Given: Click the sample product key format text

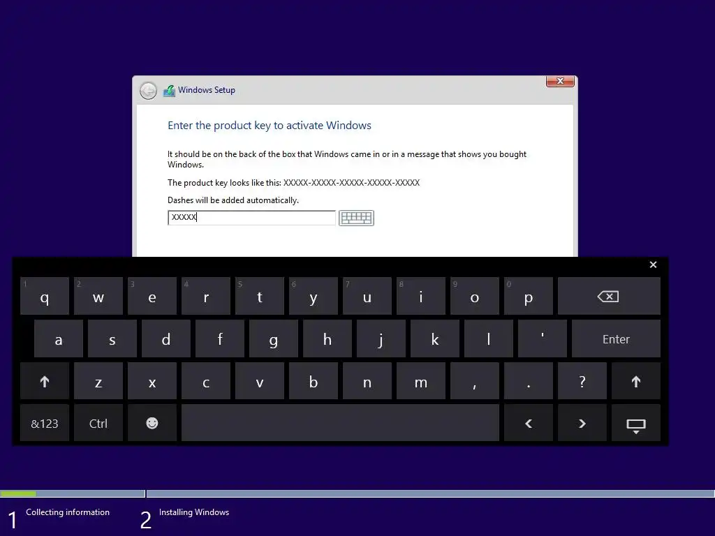Looking at the screenshot, I should click(x=351, y=183).
